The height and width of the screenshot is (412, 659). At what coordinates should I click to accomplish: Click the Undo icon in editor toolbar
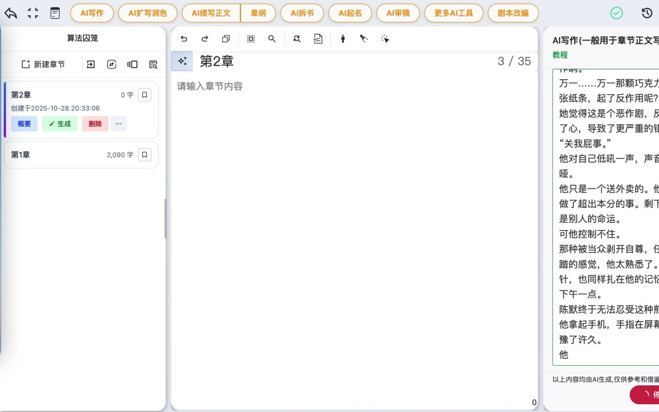click(184, 39)
